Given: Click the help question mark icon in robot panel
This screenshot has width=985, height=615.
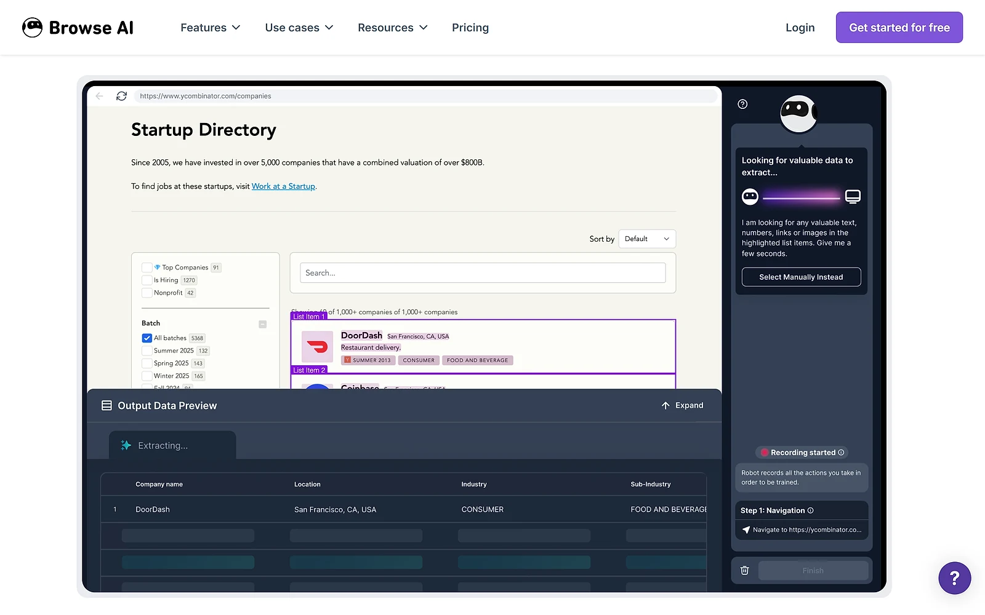Looking at the screenshot, I should tap(742, 104).
